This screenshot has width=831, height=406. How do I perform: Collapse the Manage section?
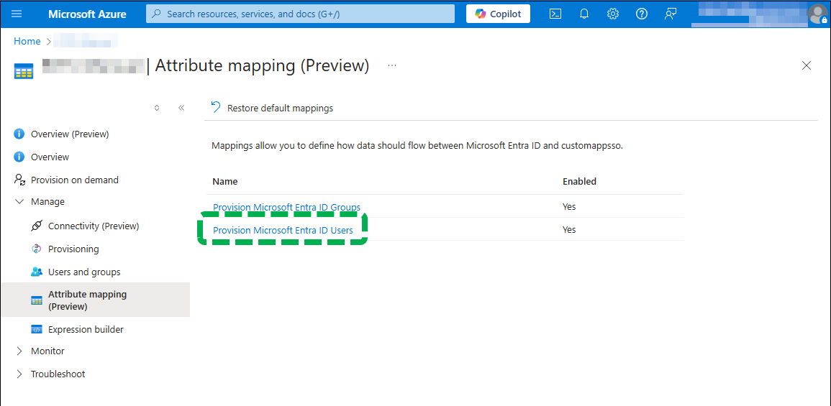pos(19,202)
